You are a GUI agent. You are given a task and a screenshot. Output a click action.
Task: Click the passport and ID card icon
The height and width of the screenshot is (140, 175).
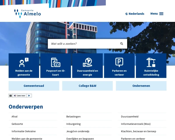coord(56,62)
